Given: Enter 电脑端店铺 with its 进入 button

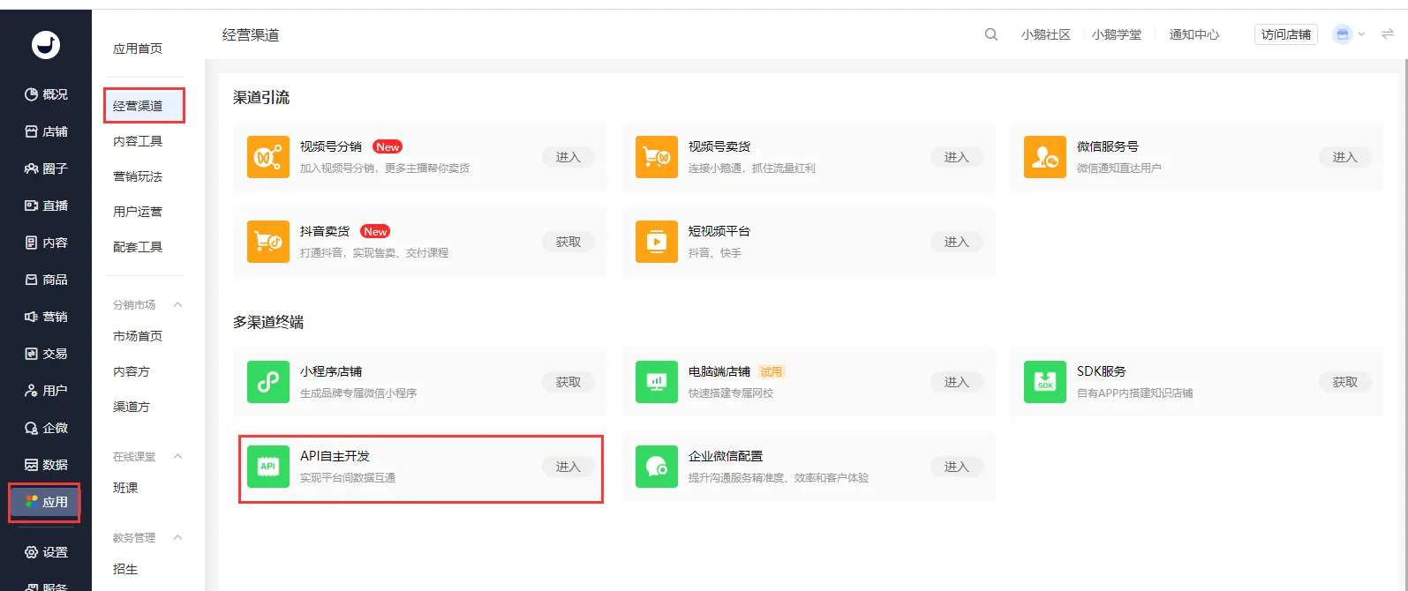Looking at the screenshot, I should (x=957, y=382).
